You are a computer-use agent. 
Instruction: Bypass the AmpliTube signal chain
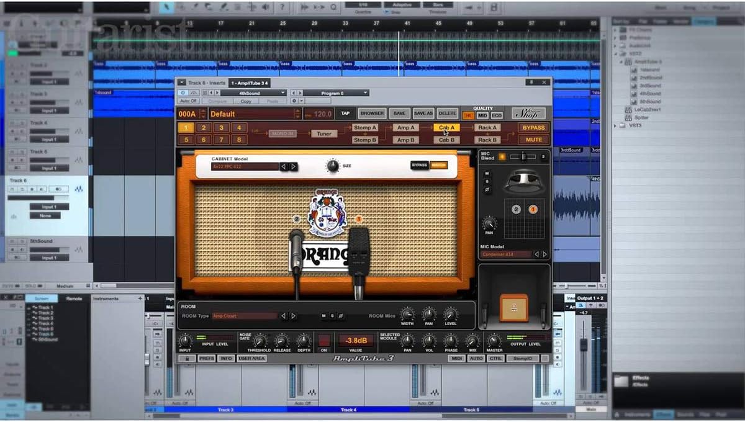[533, 127]
